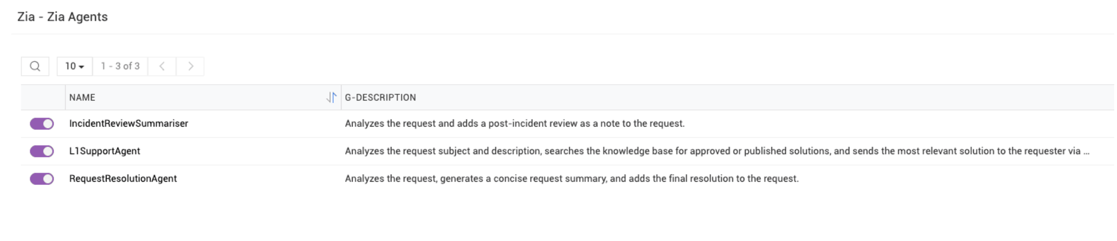
Task: Open the rows-per-page 10 dropdown
Action: [74, 66]
